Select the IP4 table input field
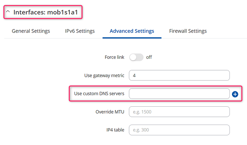Screen dimensions: 247x145 (179, 130)
